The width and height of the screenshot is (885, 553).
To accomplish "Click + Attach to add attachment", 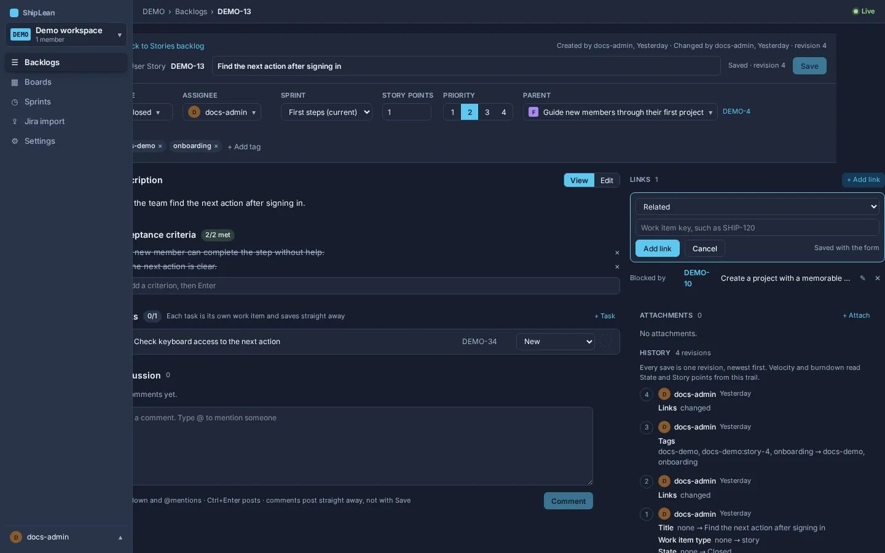I will (856, 315).
